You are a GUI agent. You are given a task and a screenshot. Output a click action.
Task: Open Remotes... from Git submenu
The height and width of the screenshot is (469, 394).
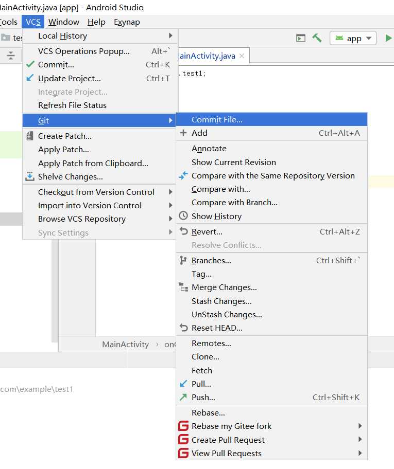coord(271,343)
